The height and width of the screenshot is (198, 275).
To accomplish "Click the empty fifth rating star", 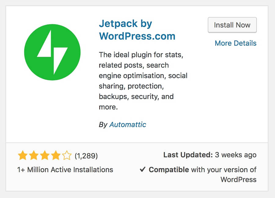I will pos(67,155).
